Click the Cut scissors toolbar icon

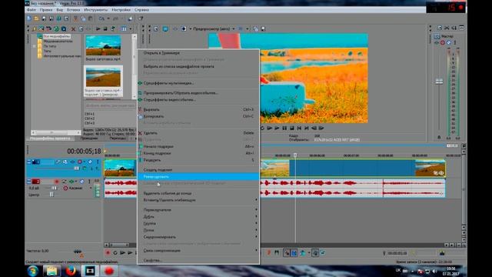coord(75,18)
